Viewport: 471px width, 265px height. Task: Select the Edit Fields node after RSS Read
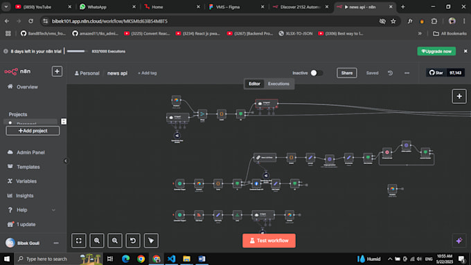pos(218,214)
